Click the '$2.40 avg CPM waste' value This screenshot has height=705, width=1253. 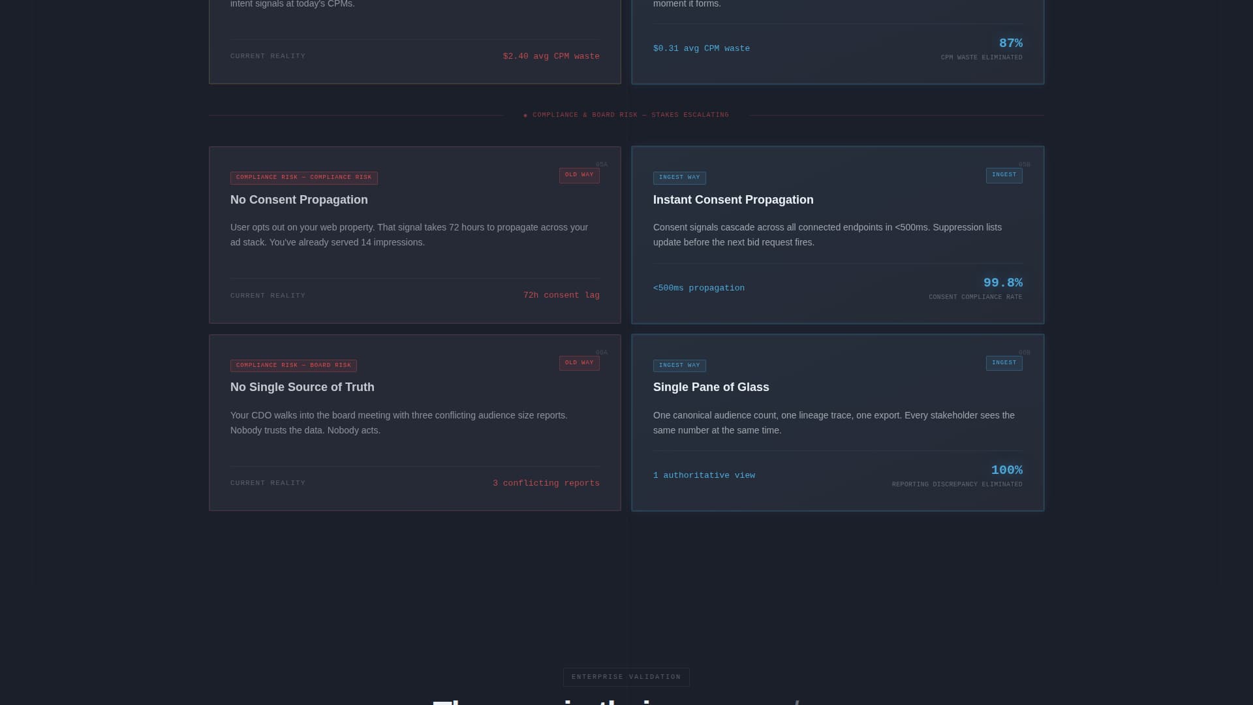point(551,56)
